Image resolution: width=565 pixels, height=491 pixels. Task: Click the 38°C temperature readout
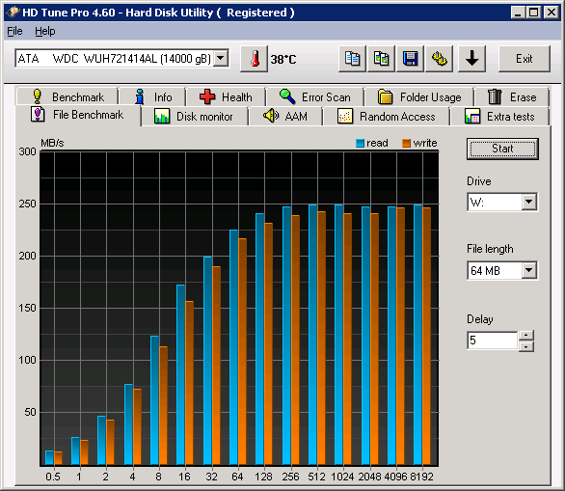coord(283,59)
